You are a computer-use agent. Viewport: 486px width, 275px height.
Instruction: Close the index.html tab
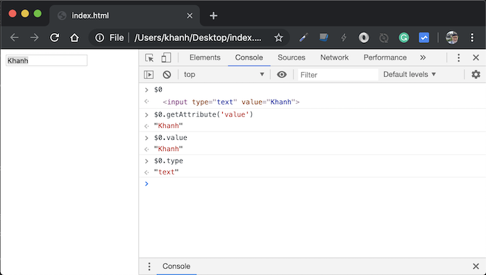(x=190, y=15)
